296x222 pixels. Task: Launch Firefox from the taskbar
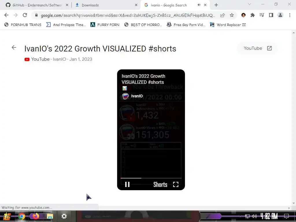point(35,216)
